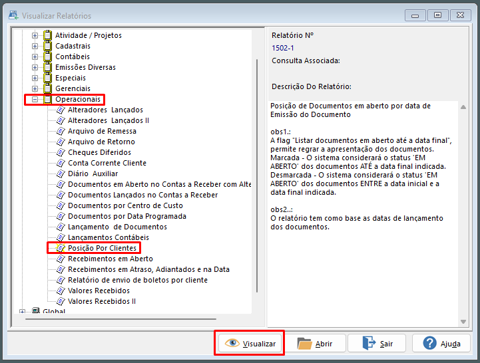The image size is (480, 363).
Task: Expand the Gerenciais category
Action: point(35,88)
